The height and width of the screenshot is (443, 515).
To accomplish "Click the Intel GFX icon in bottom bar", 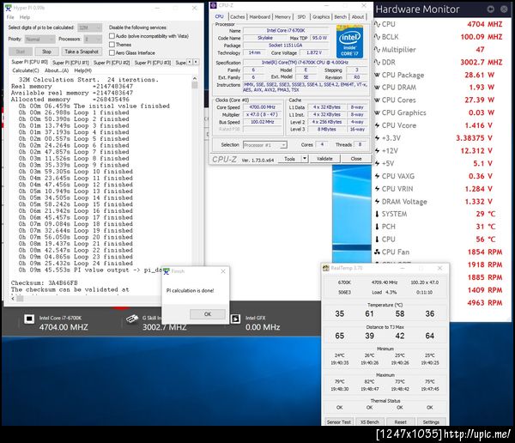I will [x=235, y=319].
